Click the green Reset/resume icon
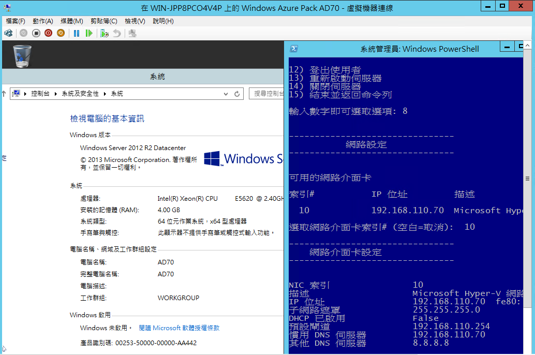This screenshot has height=355, width=535. click(x=88, y=33)
